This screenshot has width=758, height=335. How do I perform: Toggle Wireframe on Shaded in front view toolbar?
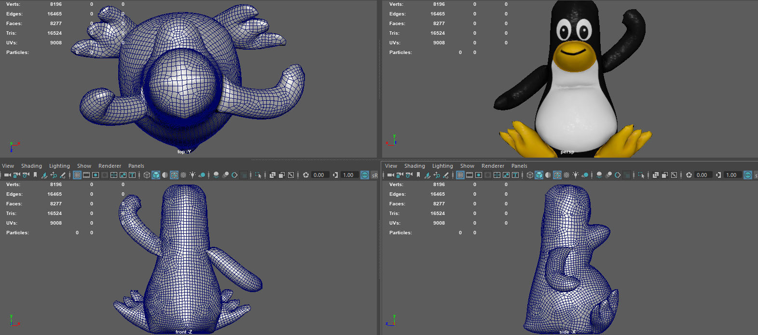coord(174,175)
